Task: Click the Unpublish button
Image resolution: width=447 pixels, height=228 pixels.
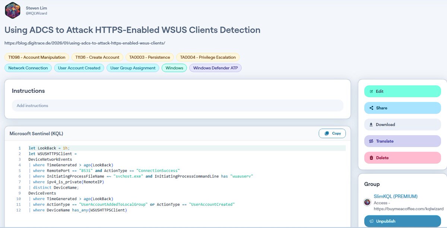Action: 403,221
